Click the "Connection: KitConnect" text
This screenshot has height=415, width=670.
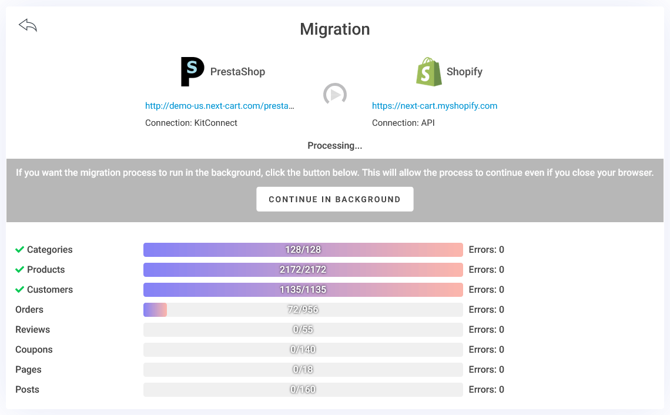[x=191, y=123]
